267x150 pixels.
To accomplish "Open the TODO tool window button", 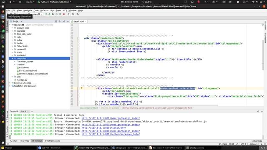I will pos(25,141).
